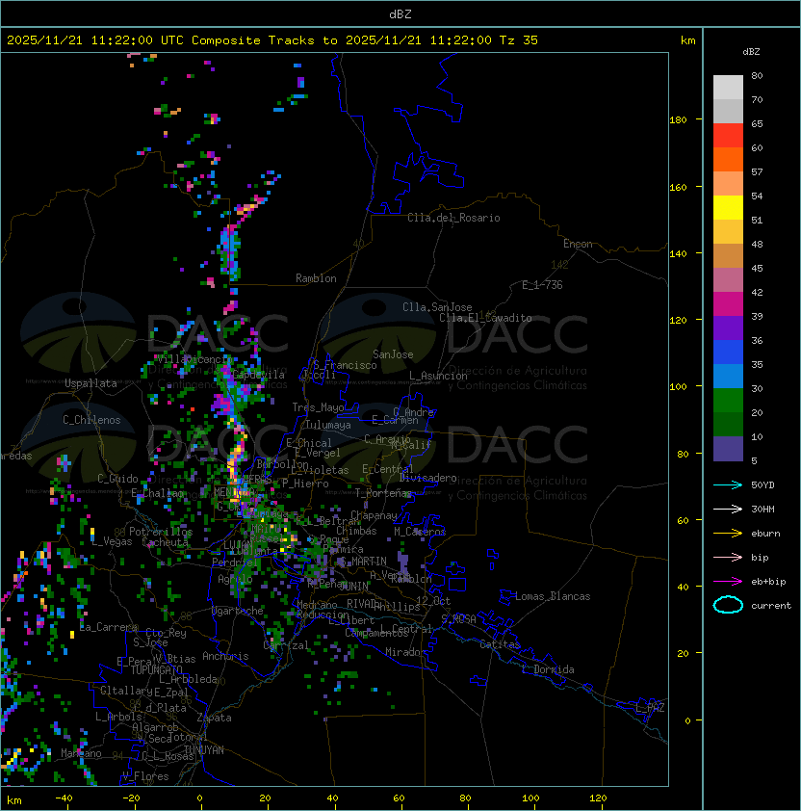801x811 pixels.
Task: Pick the red 60–65 dBZ swatch
Action: pyautogui.click(x=728, y=136)
